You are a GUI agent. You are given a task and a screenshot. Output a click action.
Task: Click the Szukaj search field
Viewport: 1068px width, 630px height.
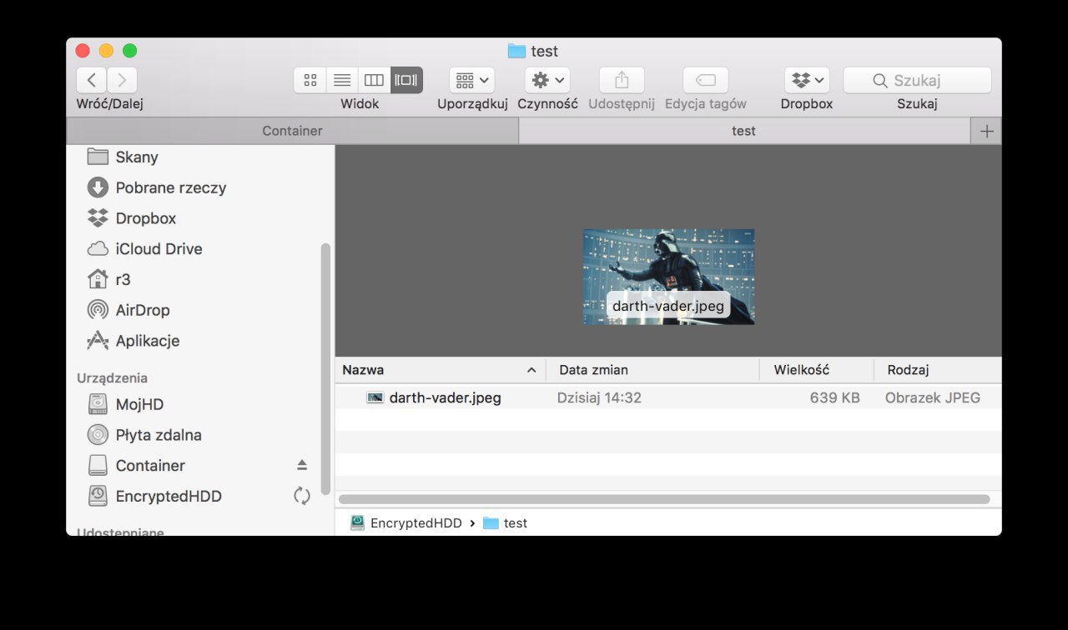pos(917,80)
